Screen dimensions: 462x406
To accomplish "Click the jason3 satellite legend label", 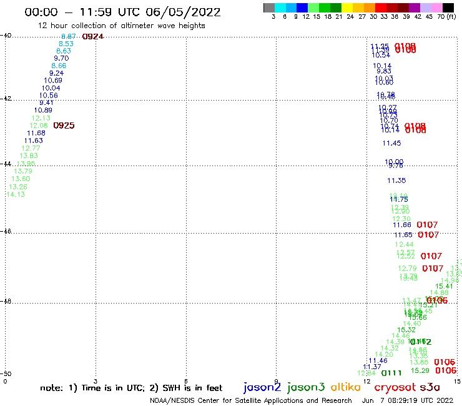I will coord(306,387).
